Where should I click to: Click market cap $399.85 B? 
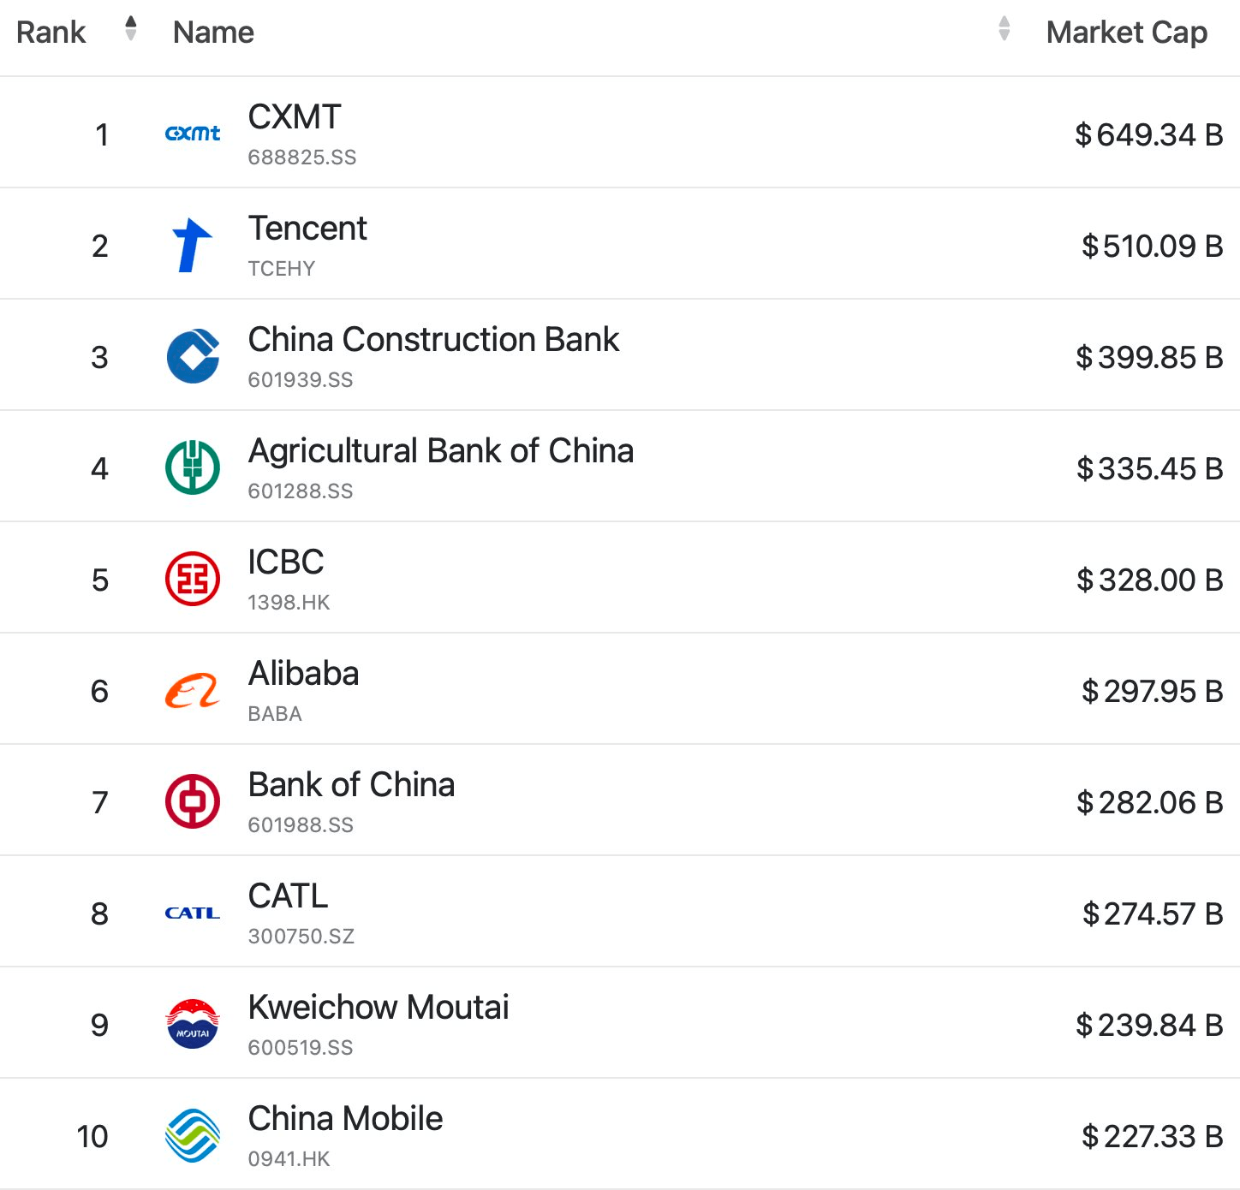(1149, 357)
